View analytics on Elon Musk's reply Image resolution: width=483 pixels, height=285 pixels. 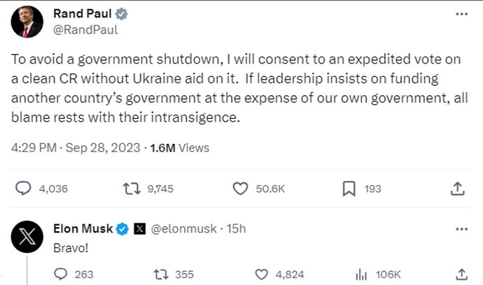coord(363,275)
